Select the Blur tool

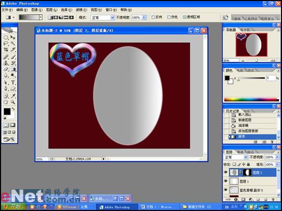(6, 75)
